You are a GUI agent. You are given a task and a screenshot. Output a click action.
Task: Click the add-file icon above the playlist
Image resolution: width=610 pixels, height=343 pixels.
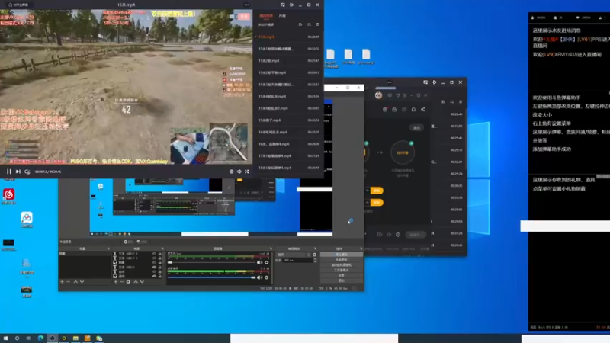300,24
